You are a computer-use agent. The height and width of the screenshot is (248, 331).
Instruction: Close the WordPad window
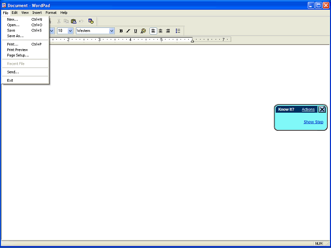pyautogui.click(x=326, y=6)
